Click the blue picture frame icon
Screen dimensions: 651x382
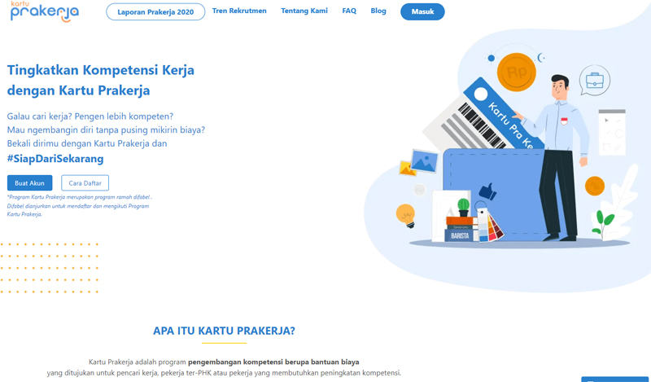[x=424, y=161]
